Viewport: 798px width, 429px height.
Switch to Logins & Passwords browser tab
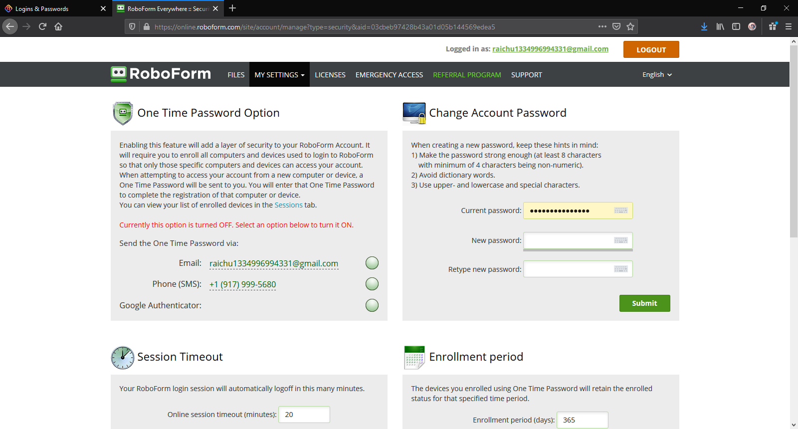tap(55, 8)
